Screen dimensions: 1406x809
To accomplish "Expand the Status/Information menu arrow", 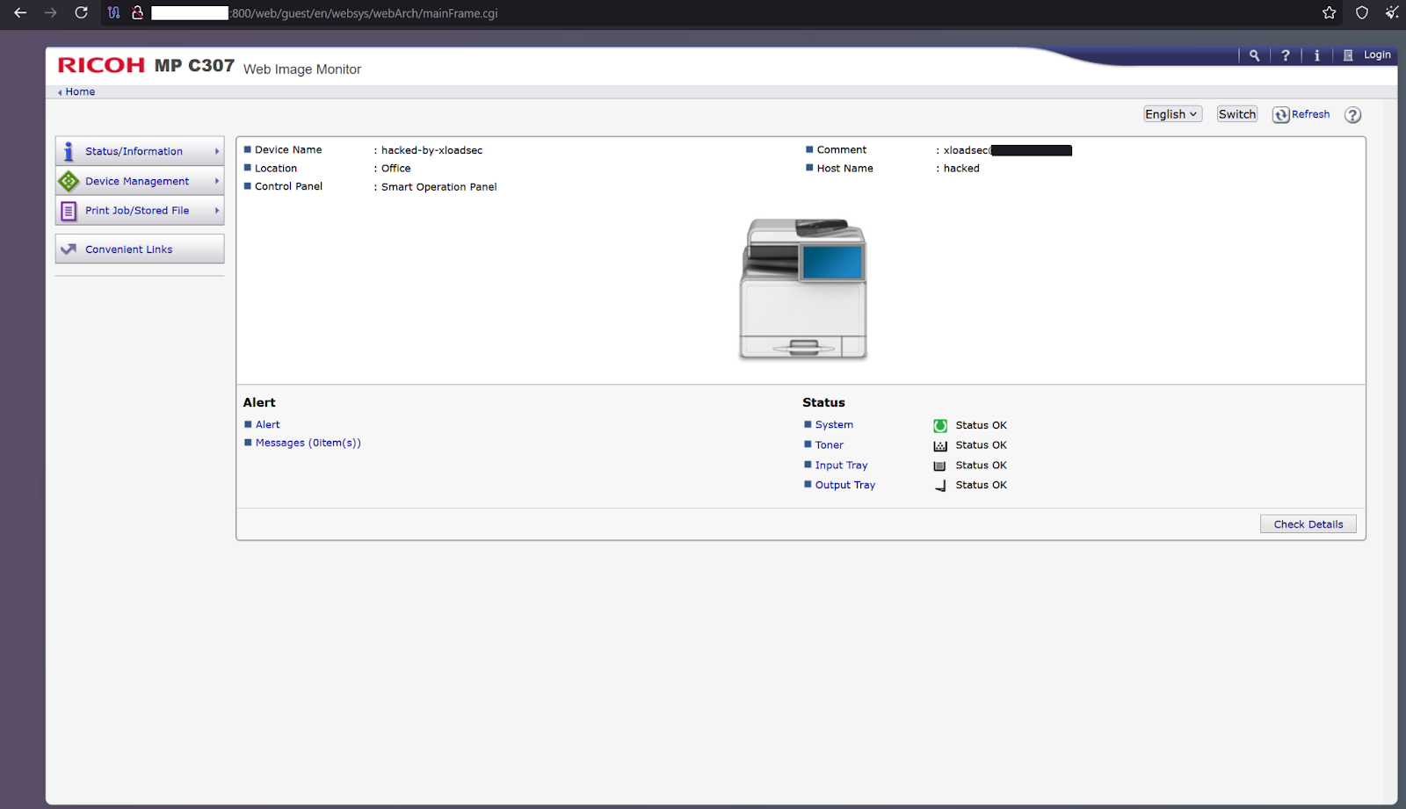I will 216,151.
